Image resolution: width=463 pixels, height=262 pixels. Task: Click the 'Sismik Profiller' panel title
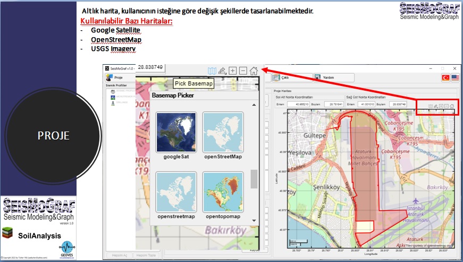[x=116, y=85]
